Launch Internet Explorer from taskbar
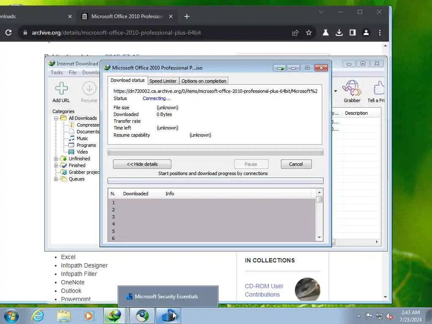Screen dimensions: 432x324 click(x=38, y=316)
